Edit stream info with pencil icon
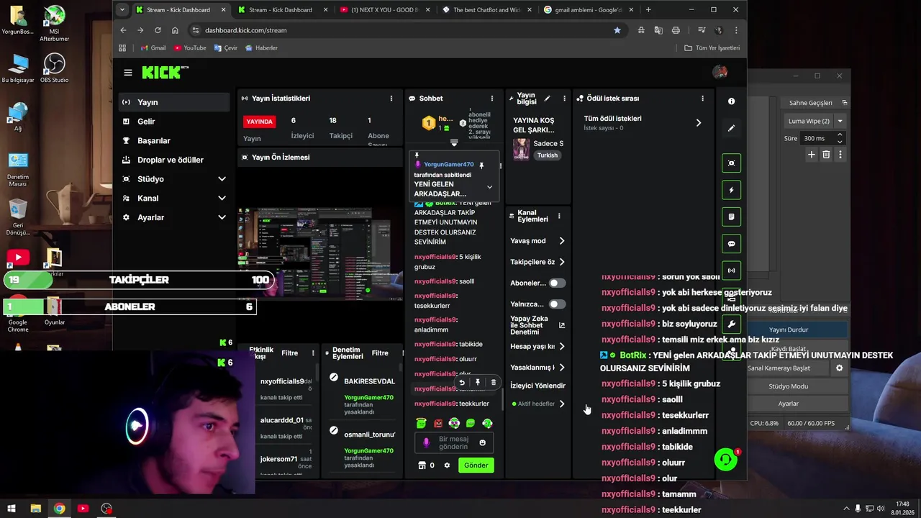Screen dimensions: 921x518 pos(547,99)
